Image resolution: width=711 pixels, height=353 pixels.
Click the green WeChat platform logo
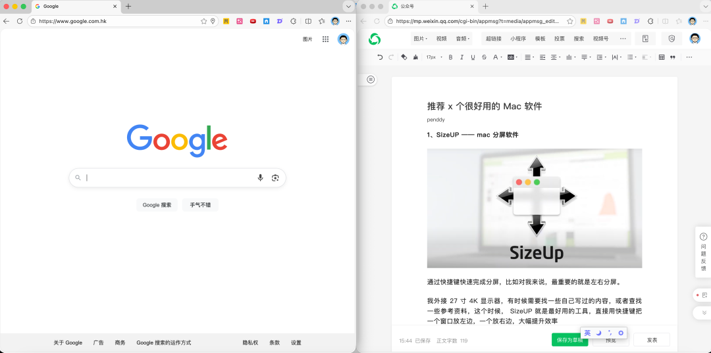point(375,39)
